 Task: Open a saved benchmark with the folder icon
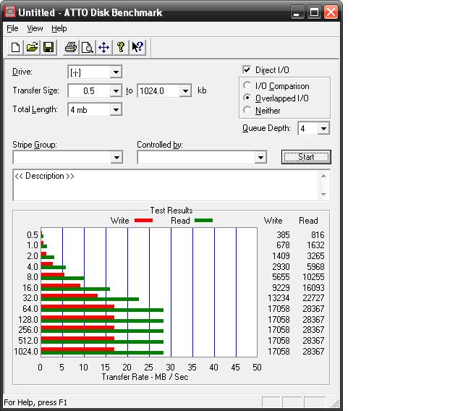click(32, 47)
